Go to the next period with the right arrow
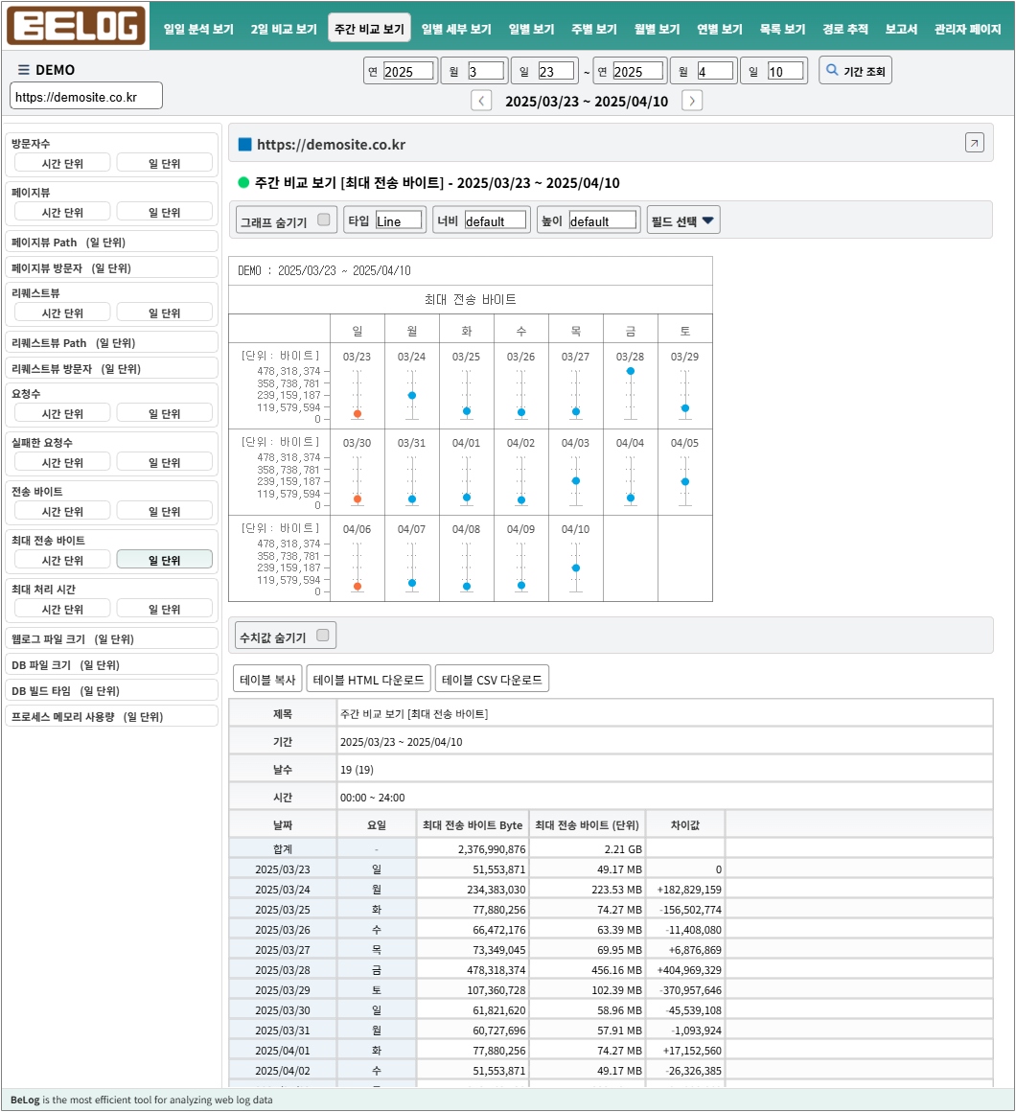 point(692,101)
